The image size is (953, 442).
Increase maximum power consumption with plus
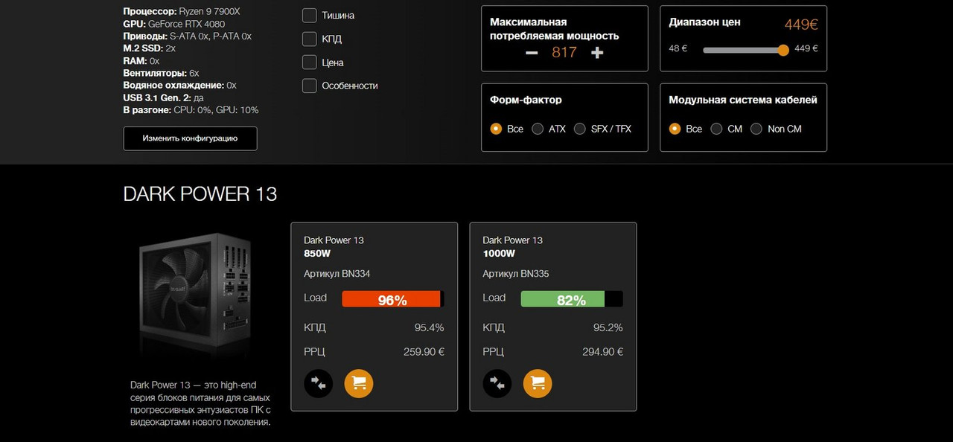(x=597, y=53)
